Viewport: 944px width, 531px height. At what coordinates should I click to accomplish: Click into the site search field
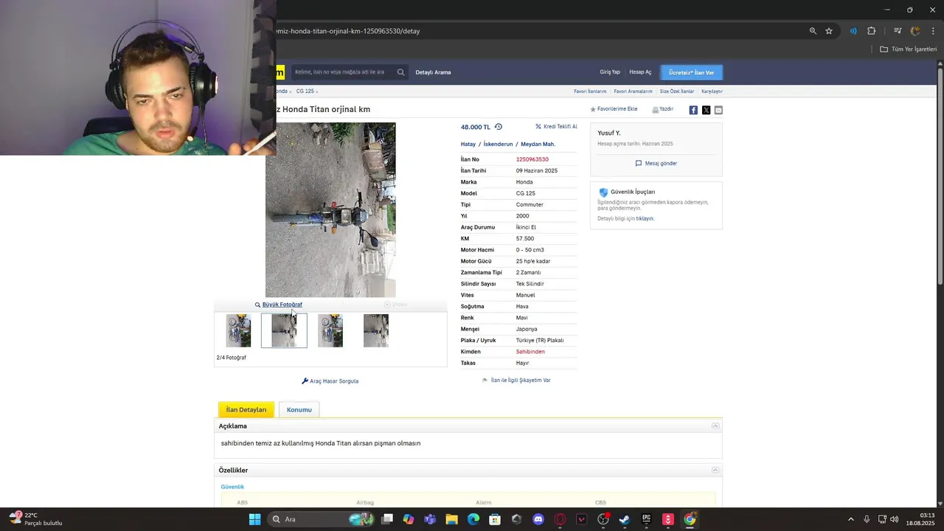pyautogui.click(x=343, y=72)
